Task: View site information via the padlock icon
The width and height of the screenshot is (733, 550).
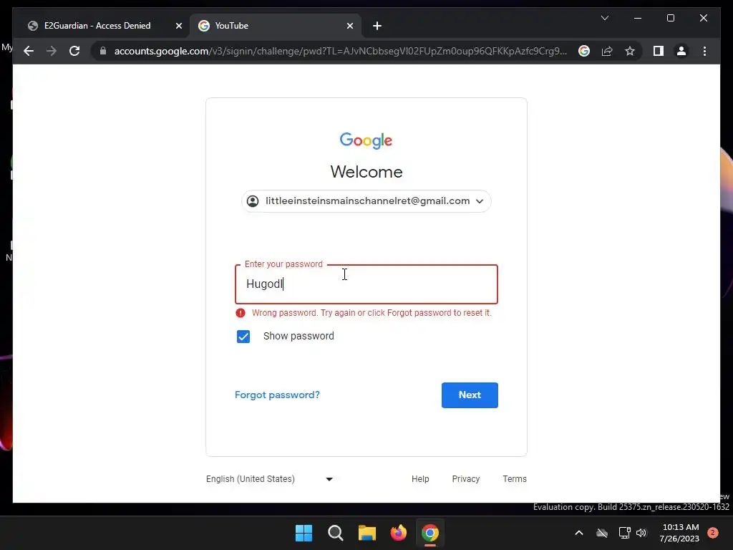Action: pyautogui.click(x=103, y=51)
